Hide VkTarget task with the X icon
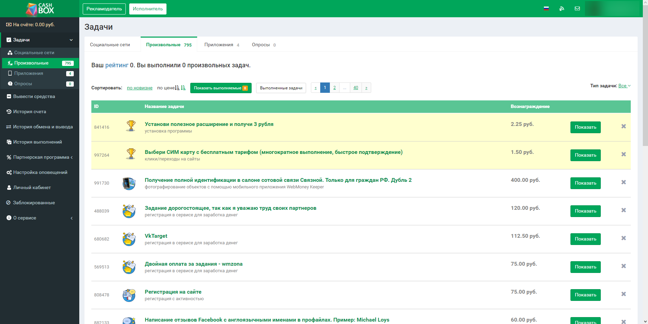 pos(624,238)
